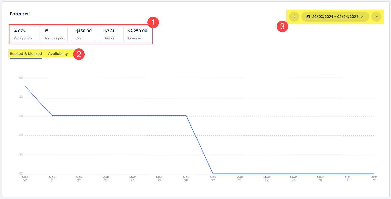This screenshot has height=199, width=391.
Task: Click the red annotation marker 3
Action: click(x=282, y=26)
